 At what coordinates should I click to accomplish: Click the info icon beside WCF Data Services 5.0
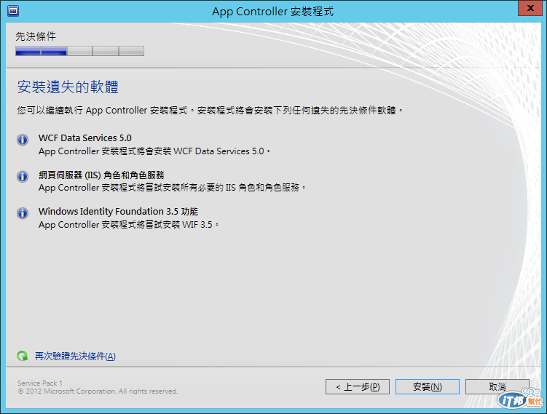pyautogui.click(x=23, y=140)
